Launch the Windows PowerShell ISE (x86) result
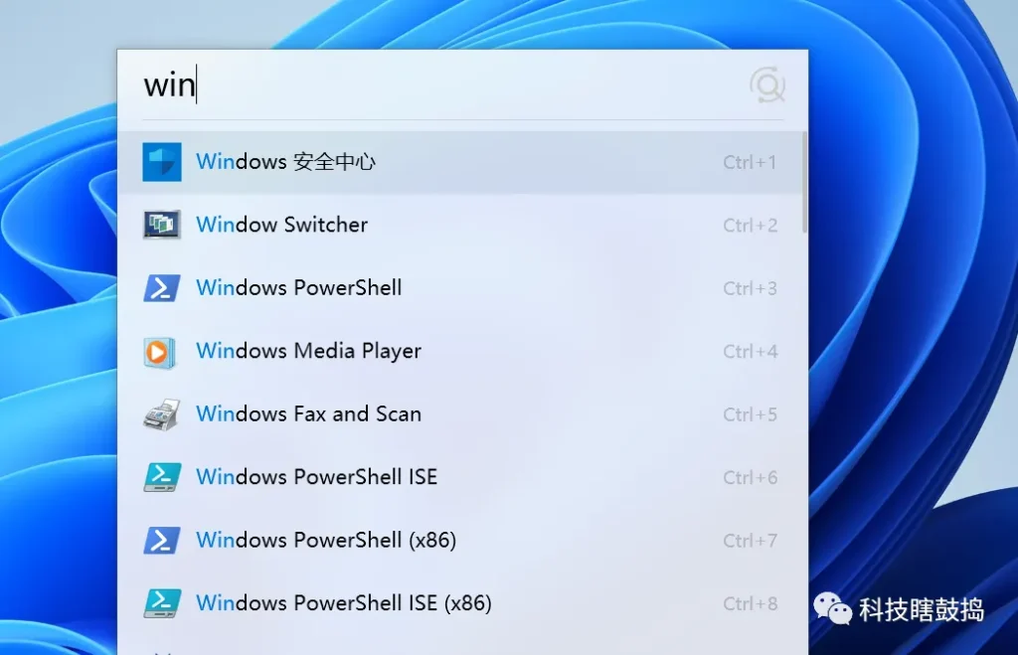The height and width of the screenshot is (655, 1018). [x=459, y=602]
